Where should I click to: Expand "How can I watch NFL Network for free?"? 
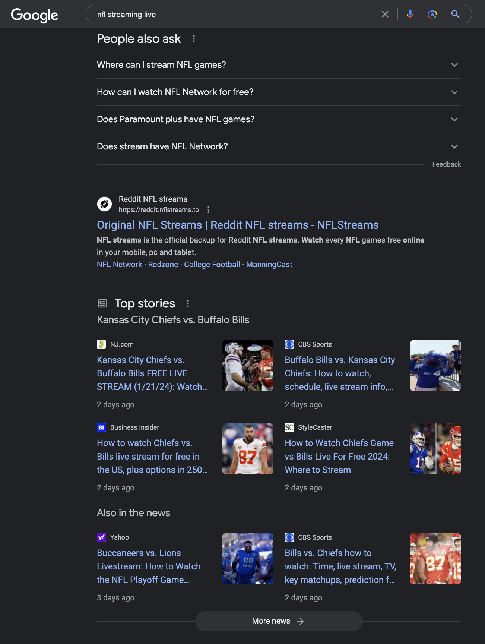coord(279,92)
